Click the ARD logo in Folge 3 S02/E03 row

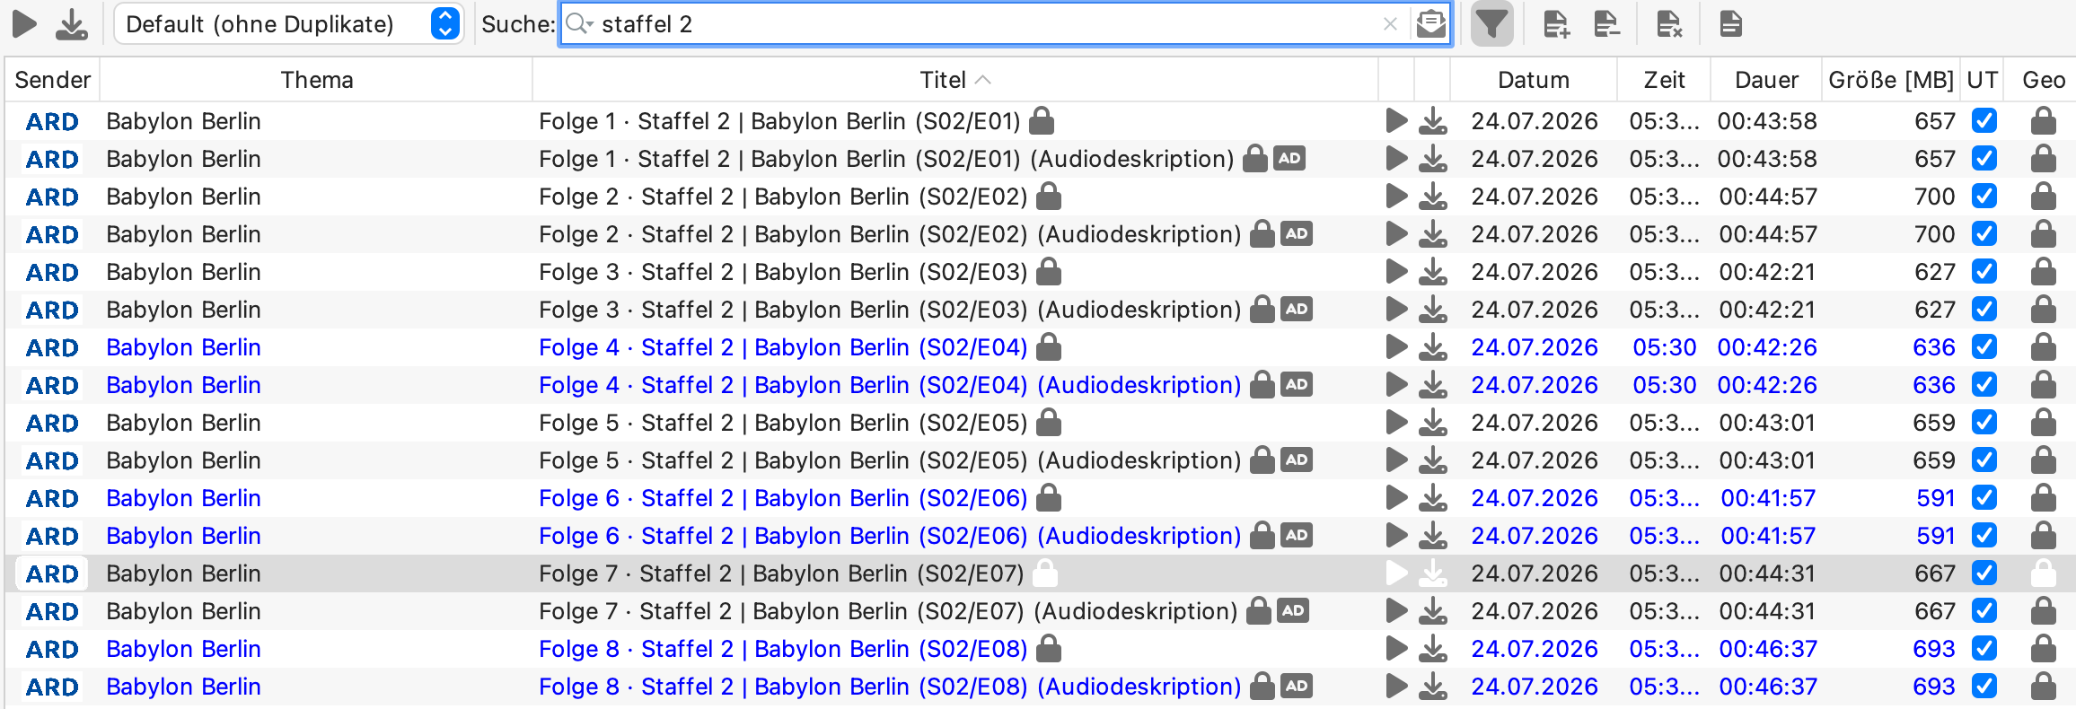pyautogui.click(x=52, y=271)
